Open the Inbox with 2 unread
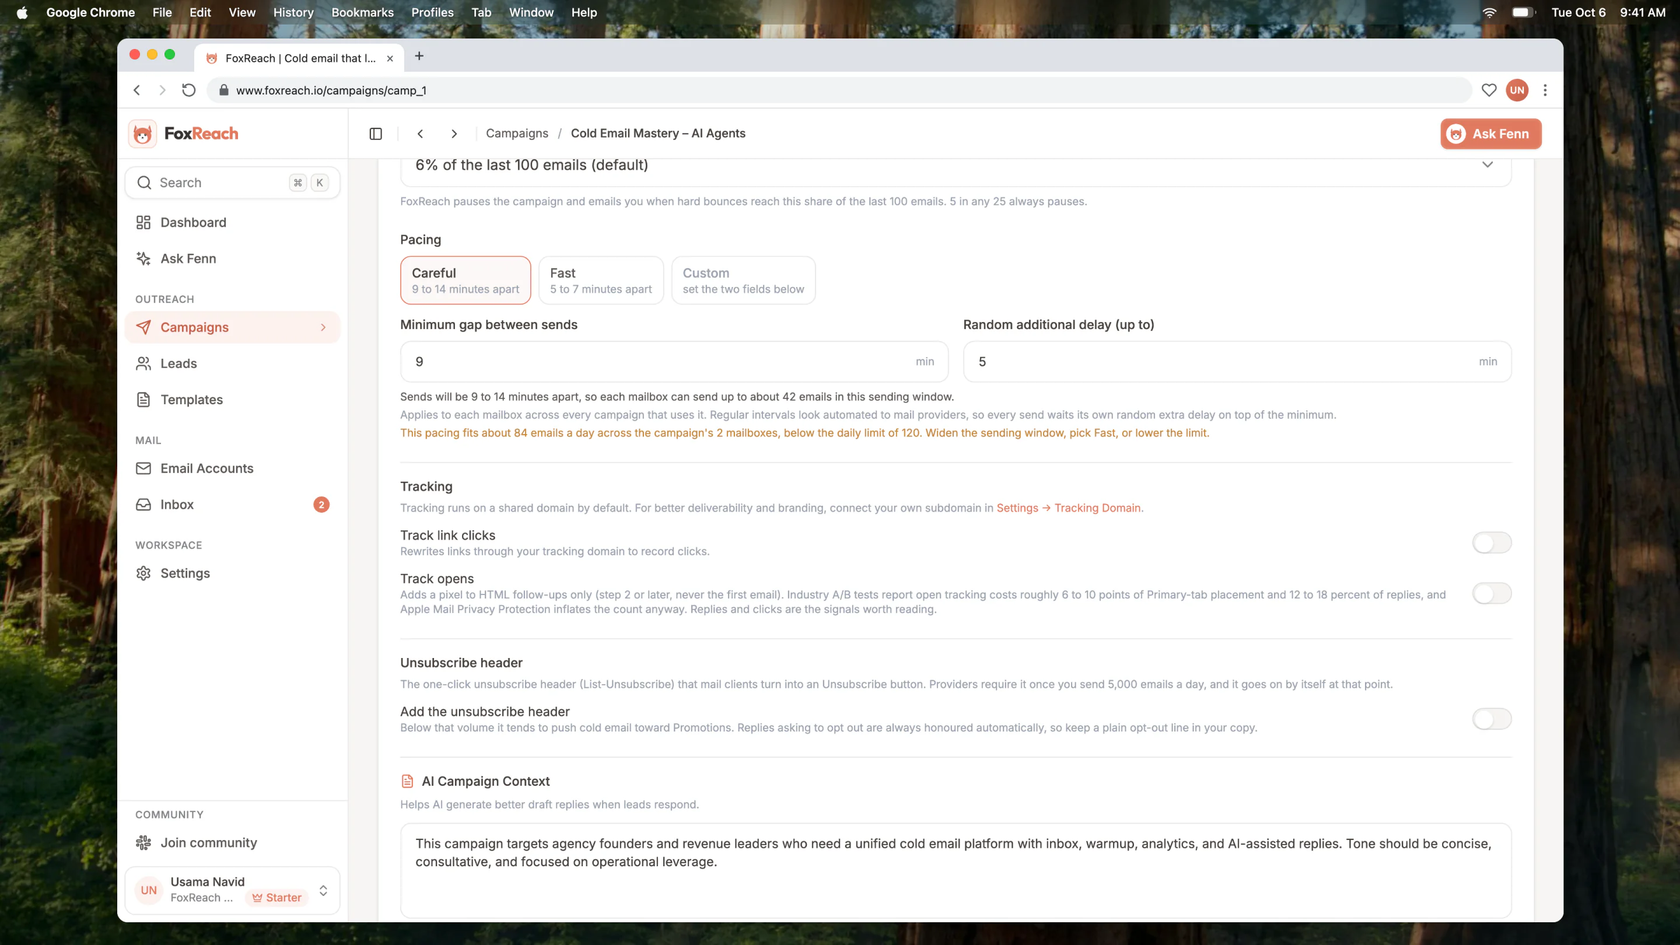1680x945 pixels. pos(232,505)
